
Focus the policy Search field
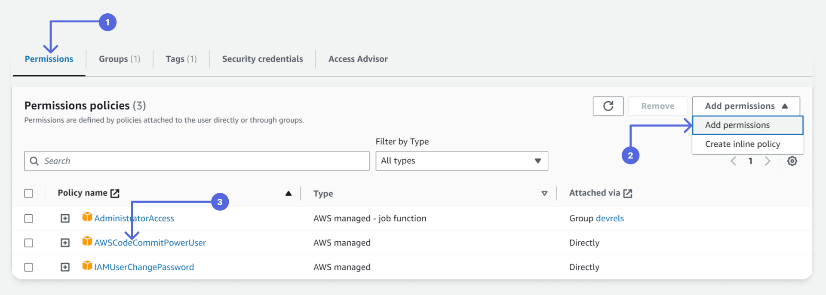197,161
